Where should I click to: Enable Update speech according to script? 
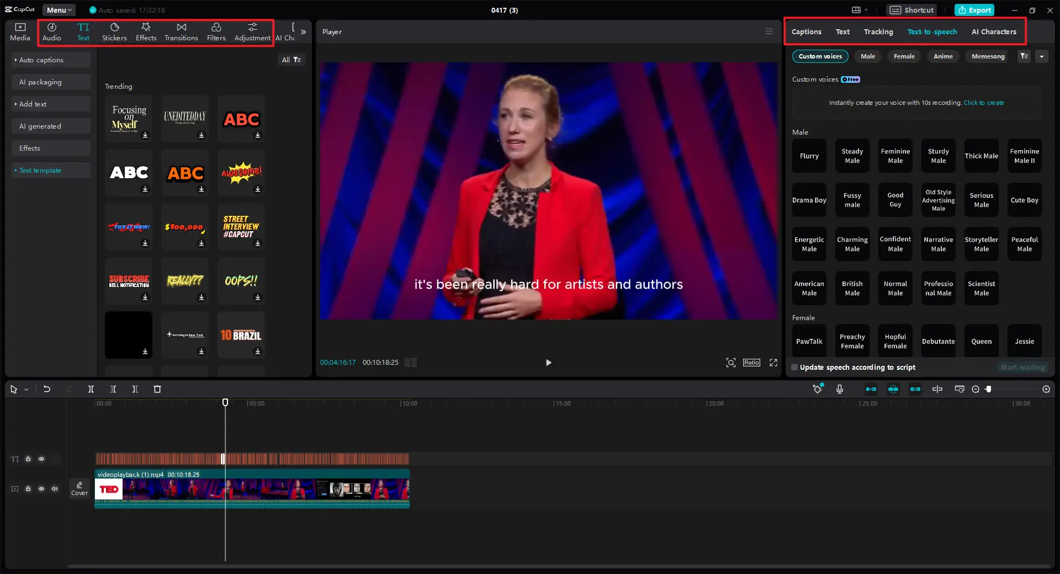tap(794, 367)
